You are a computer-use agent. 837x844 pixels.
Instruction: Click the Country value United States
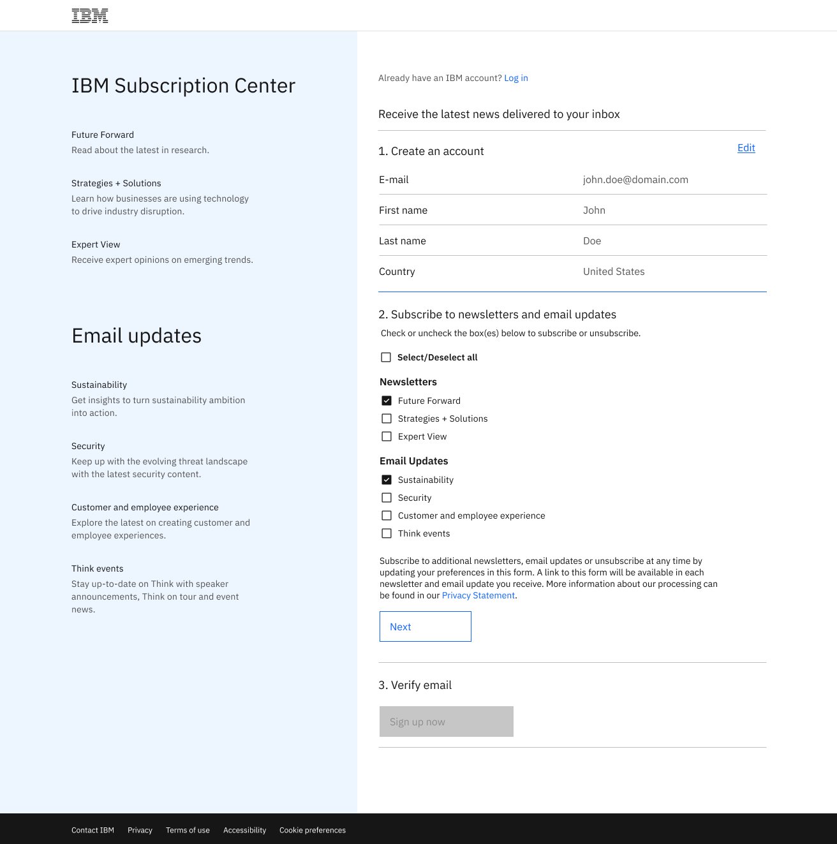614,272
